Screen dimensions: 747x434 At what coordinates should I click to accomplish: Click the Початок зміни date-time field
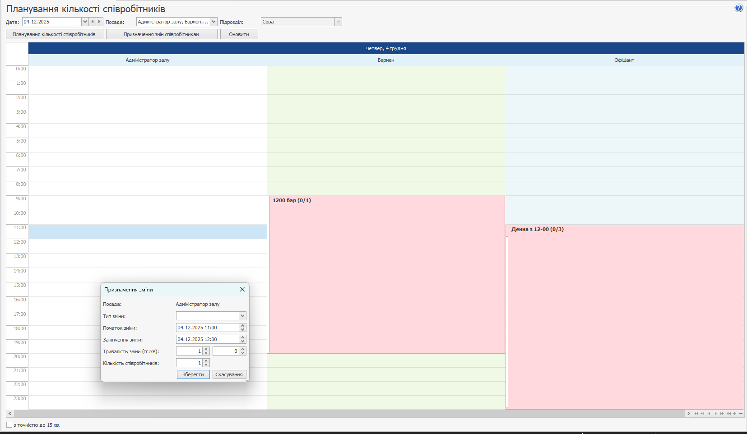207,328
